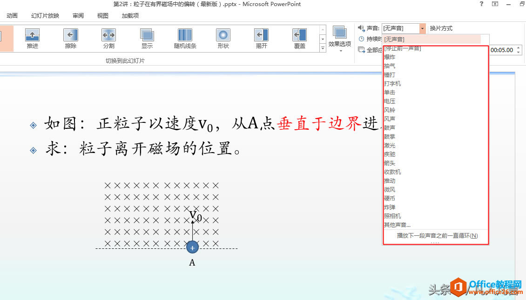Open 其他声音... to browse sounds
The height and width of the screenshot is (300, 526).
point(397,225)
